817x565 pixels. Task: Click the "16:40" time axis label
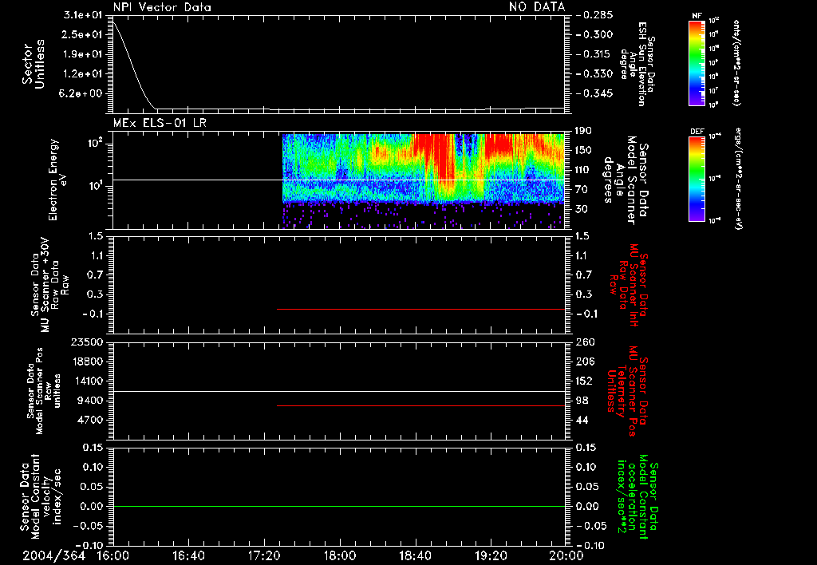[x=188, y=555]
